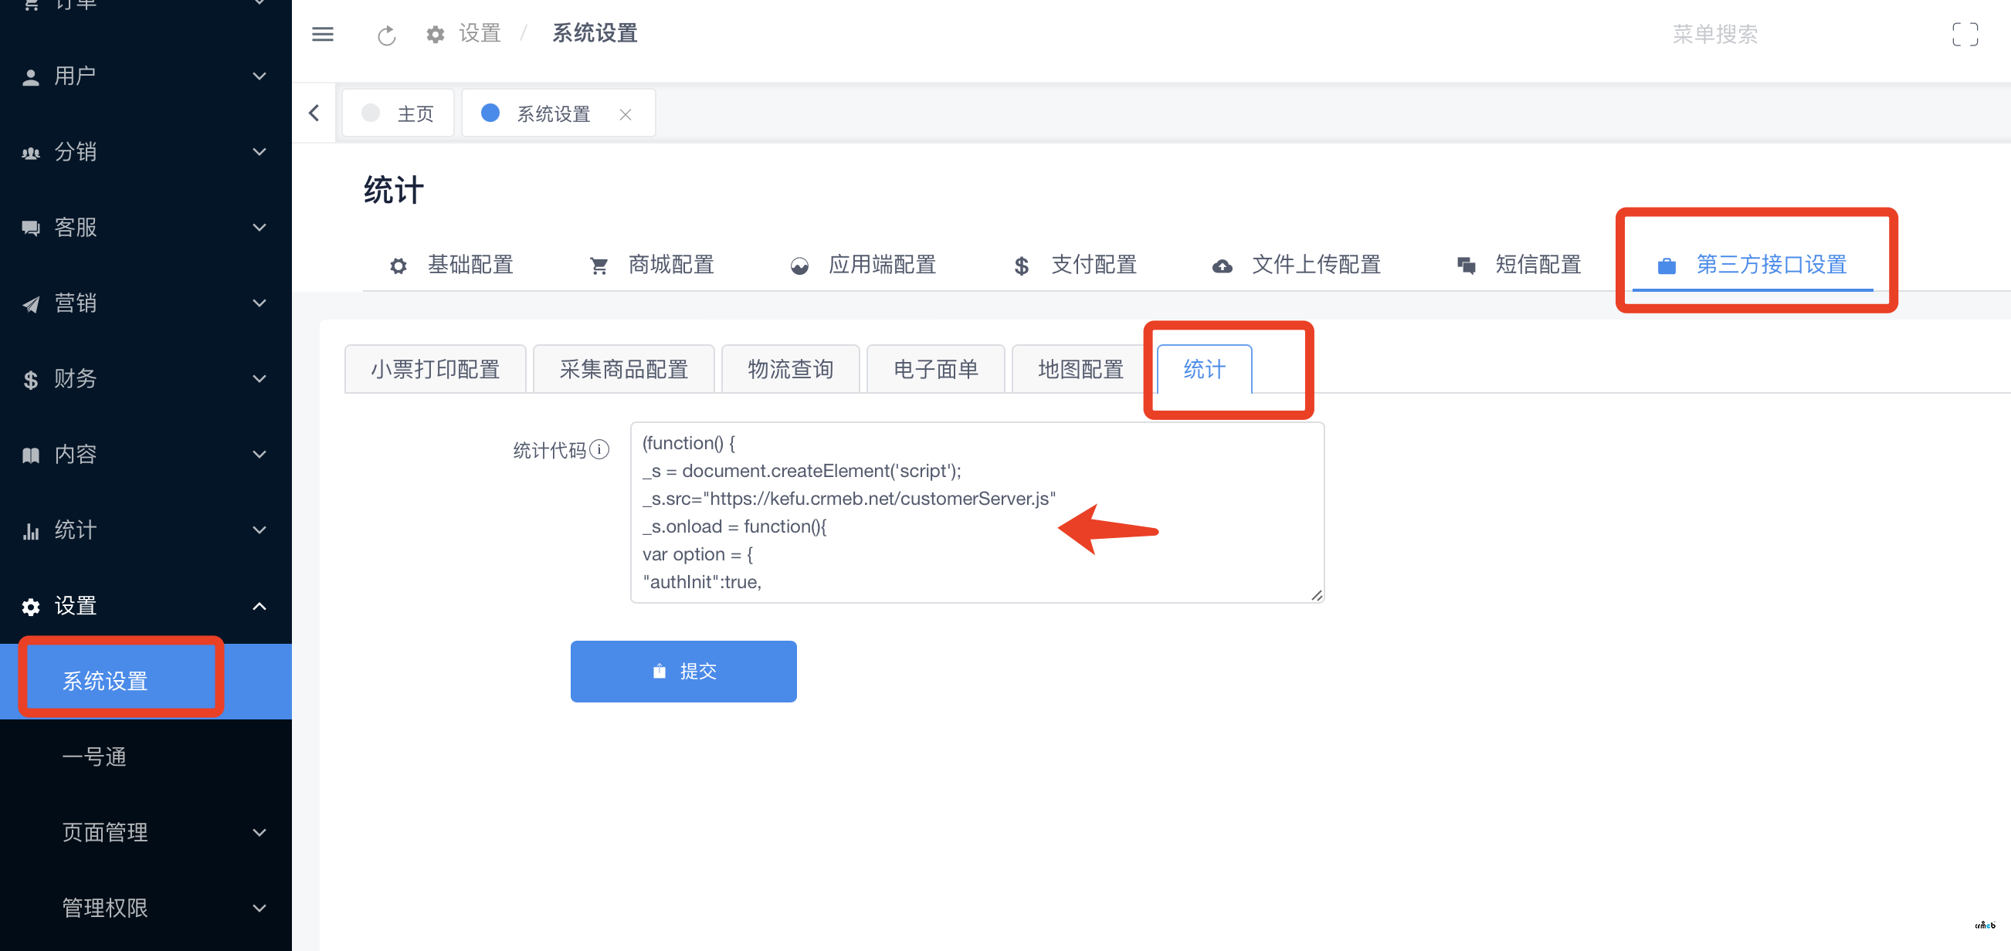The width and height of the screenshot is (2011, 951).
Task: Expand the 管理权限 submenu chevron
Action: [x=259, y=908]
